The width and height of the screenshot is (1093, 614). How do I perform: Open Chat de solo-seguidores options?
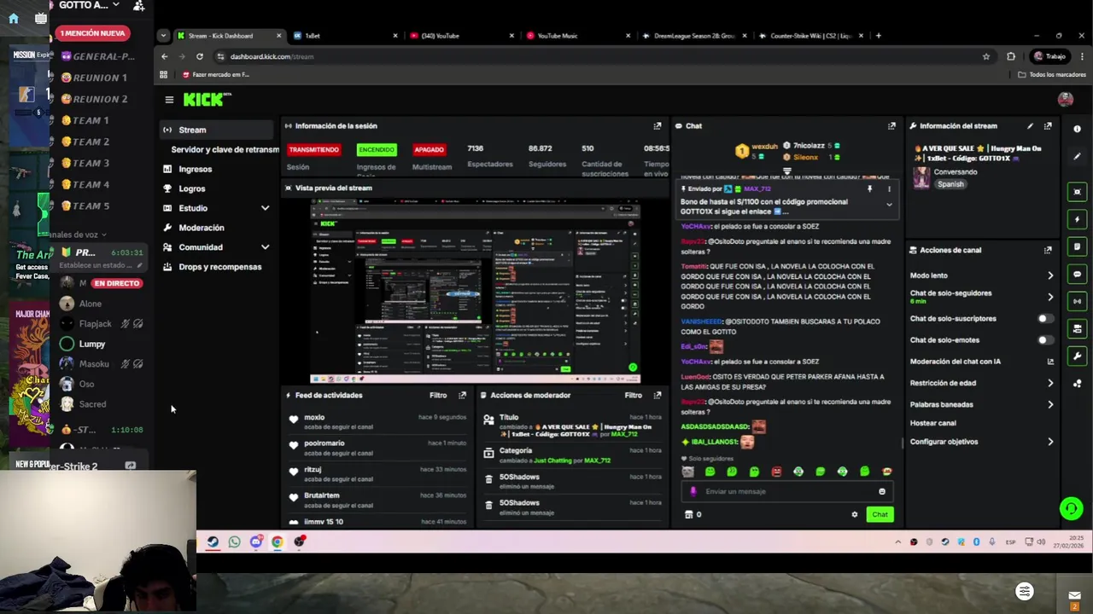point(1050,297)
